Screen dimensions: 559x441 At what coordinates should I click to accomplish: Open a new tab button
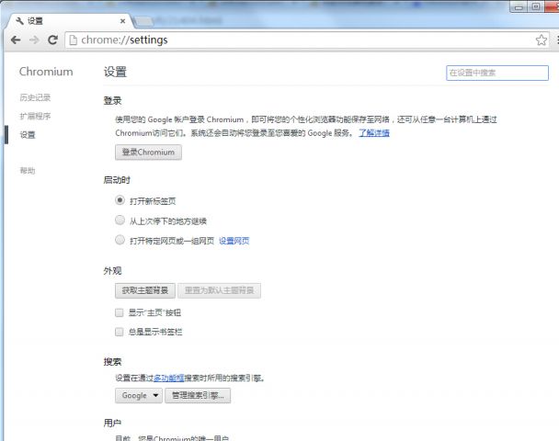144,21
